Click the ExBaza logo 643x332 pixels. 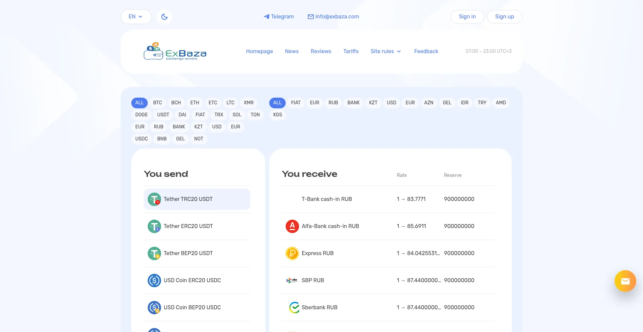(x=175, y=51)
